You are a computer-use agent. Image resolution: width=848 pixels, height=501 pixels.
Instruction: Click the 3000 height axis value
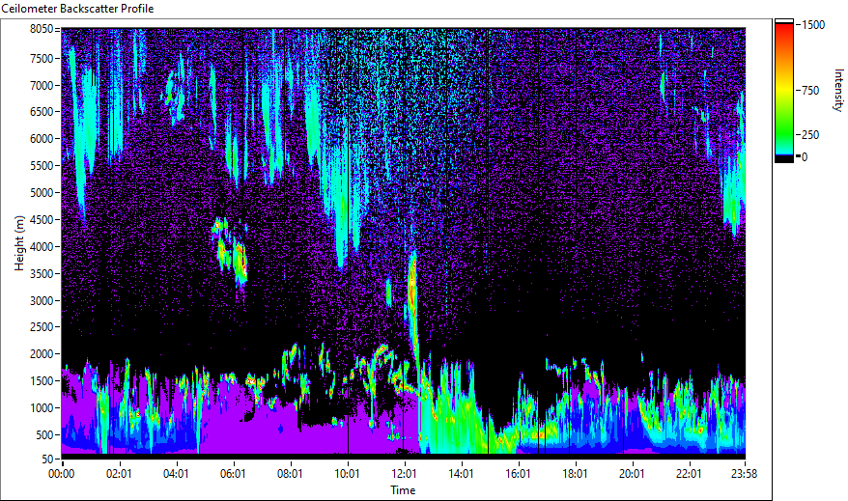(42, 301)
